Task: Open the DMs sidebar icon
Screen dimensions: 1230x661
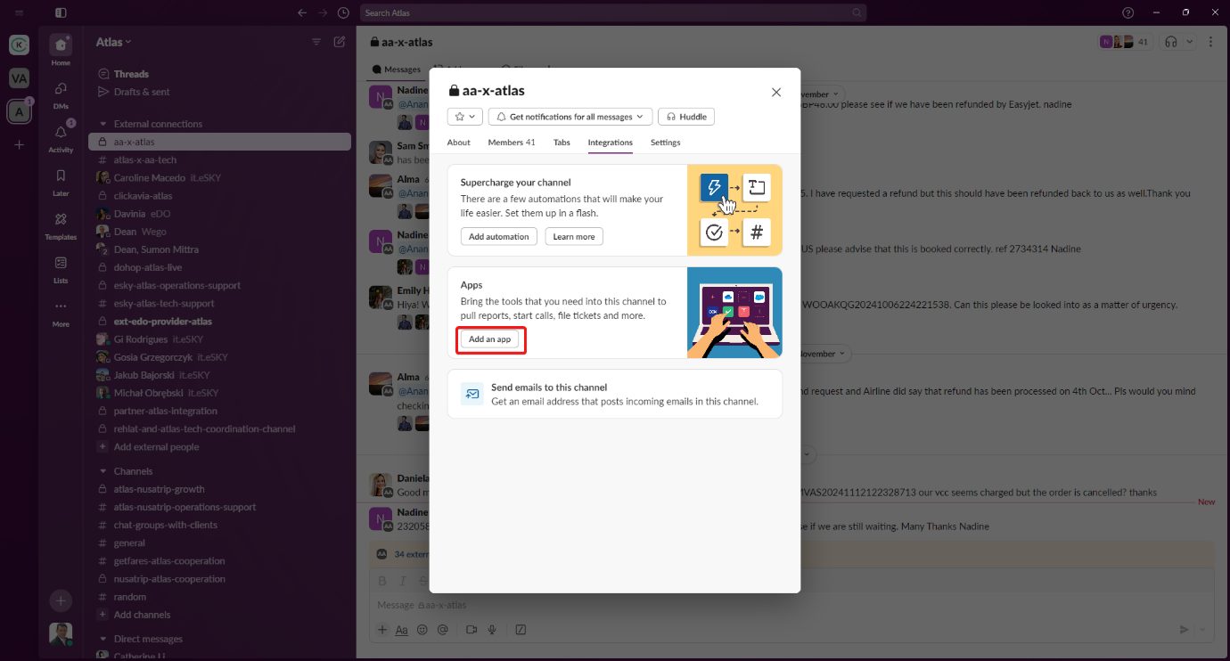Action: (61, 89)
